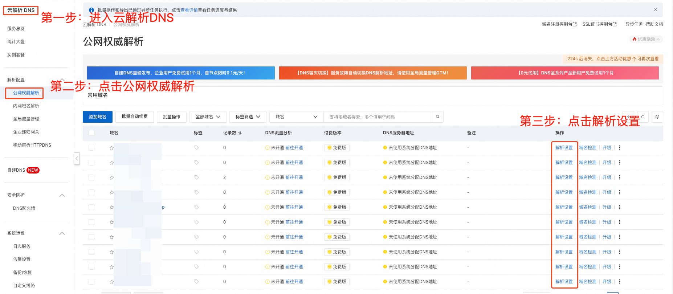This screenshot has width=673, height=294.
Task: Star the domain in the first table row
Action: tap(112, 148)
